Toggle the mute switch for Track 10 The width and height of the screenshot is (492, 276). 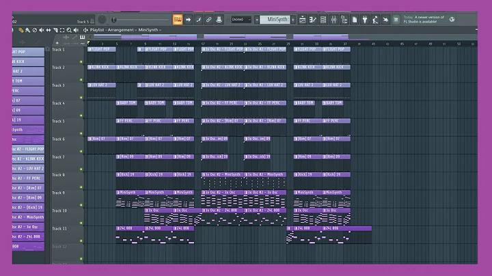click(81, 223)
